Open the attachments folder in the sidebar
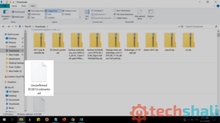This screenshot has height=123, width=220. point(14,59)
